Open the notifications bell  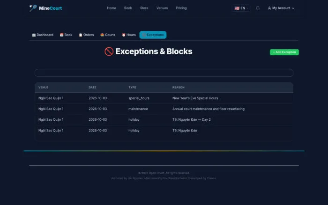click(x=258, y=8)
